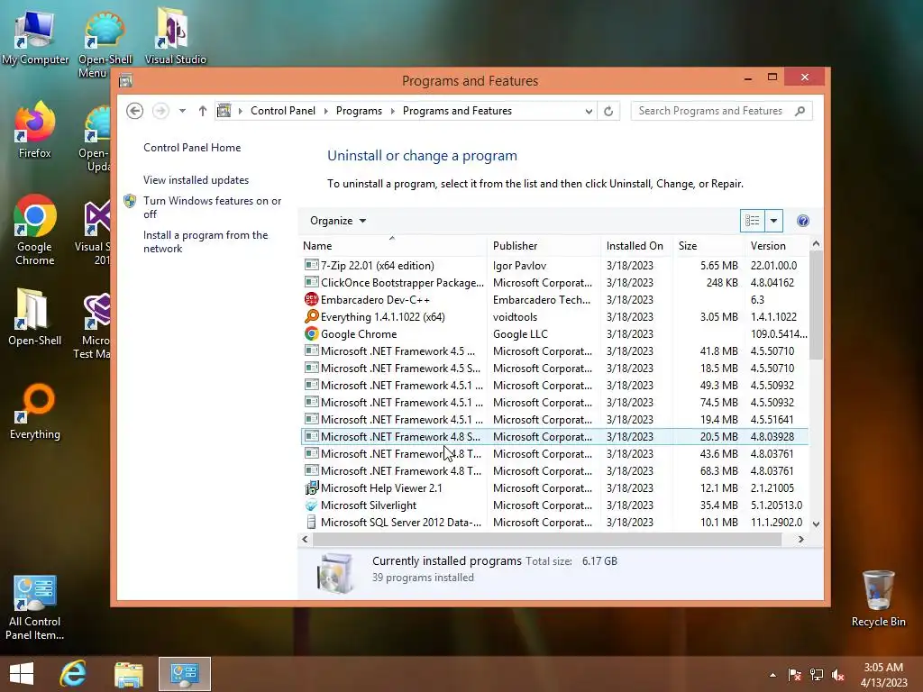Click the horizontal scrollbar left arrow
Image resolution: width=923 pixels, height=692 pixels.
(305, 539)
